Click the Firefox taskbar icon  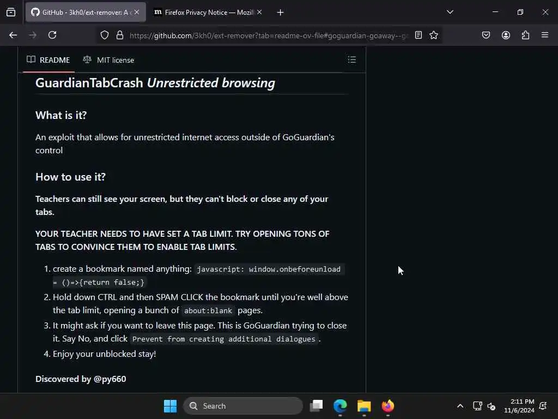pos(388,406)
